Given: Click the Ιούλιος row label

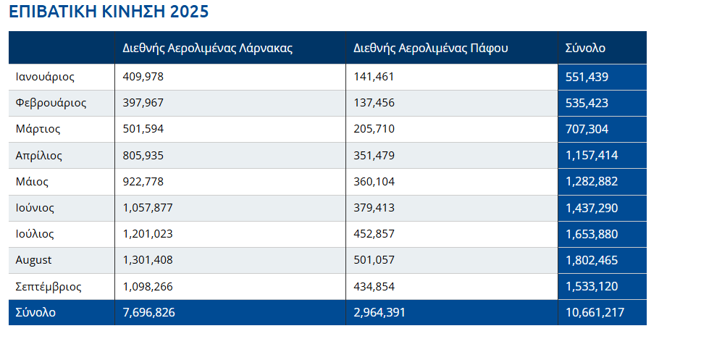Looking at the screenshot, I should coord(35,234).
